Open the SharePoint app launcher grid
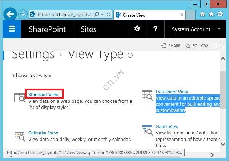The height and width of the screenshot is (161, 229). pyautogui.click(x=12, y=29)
